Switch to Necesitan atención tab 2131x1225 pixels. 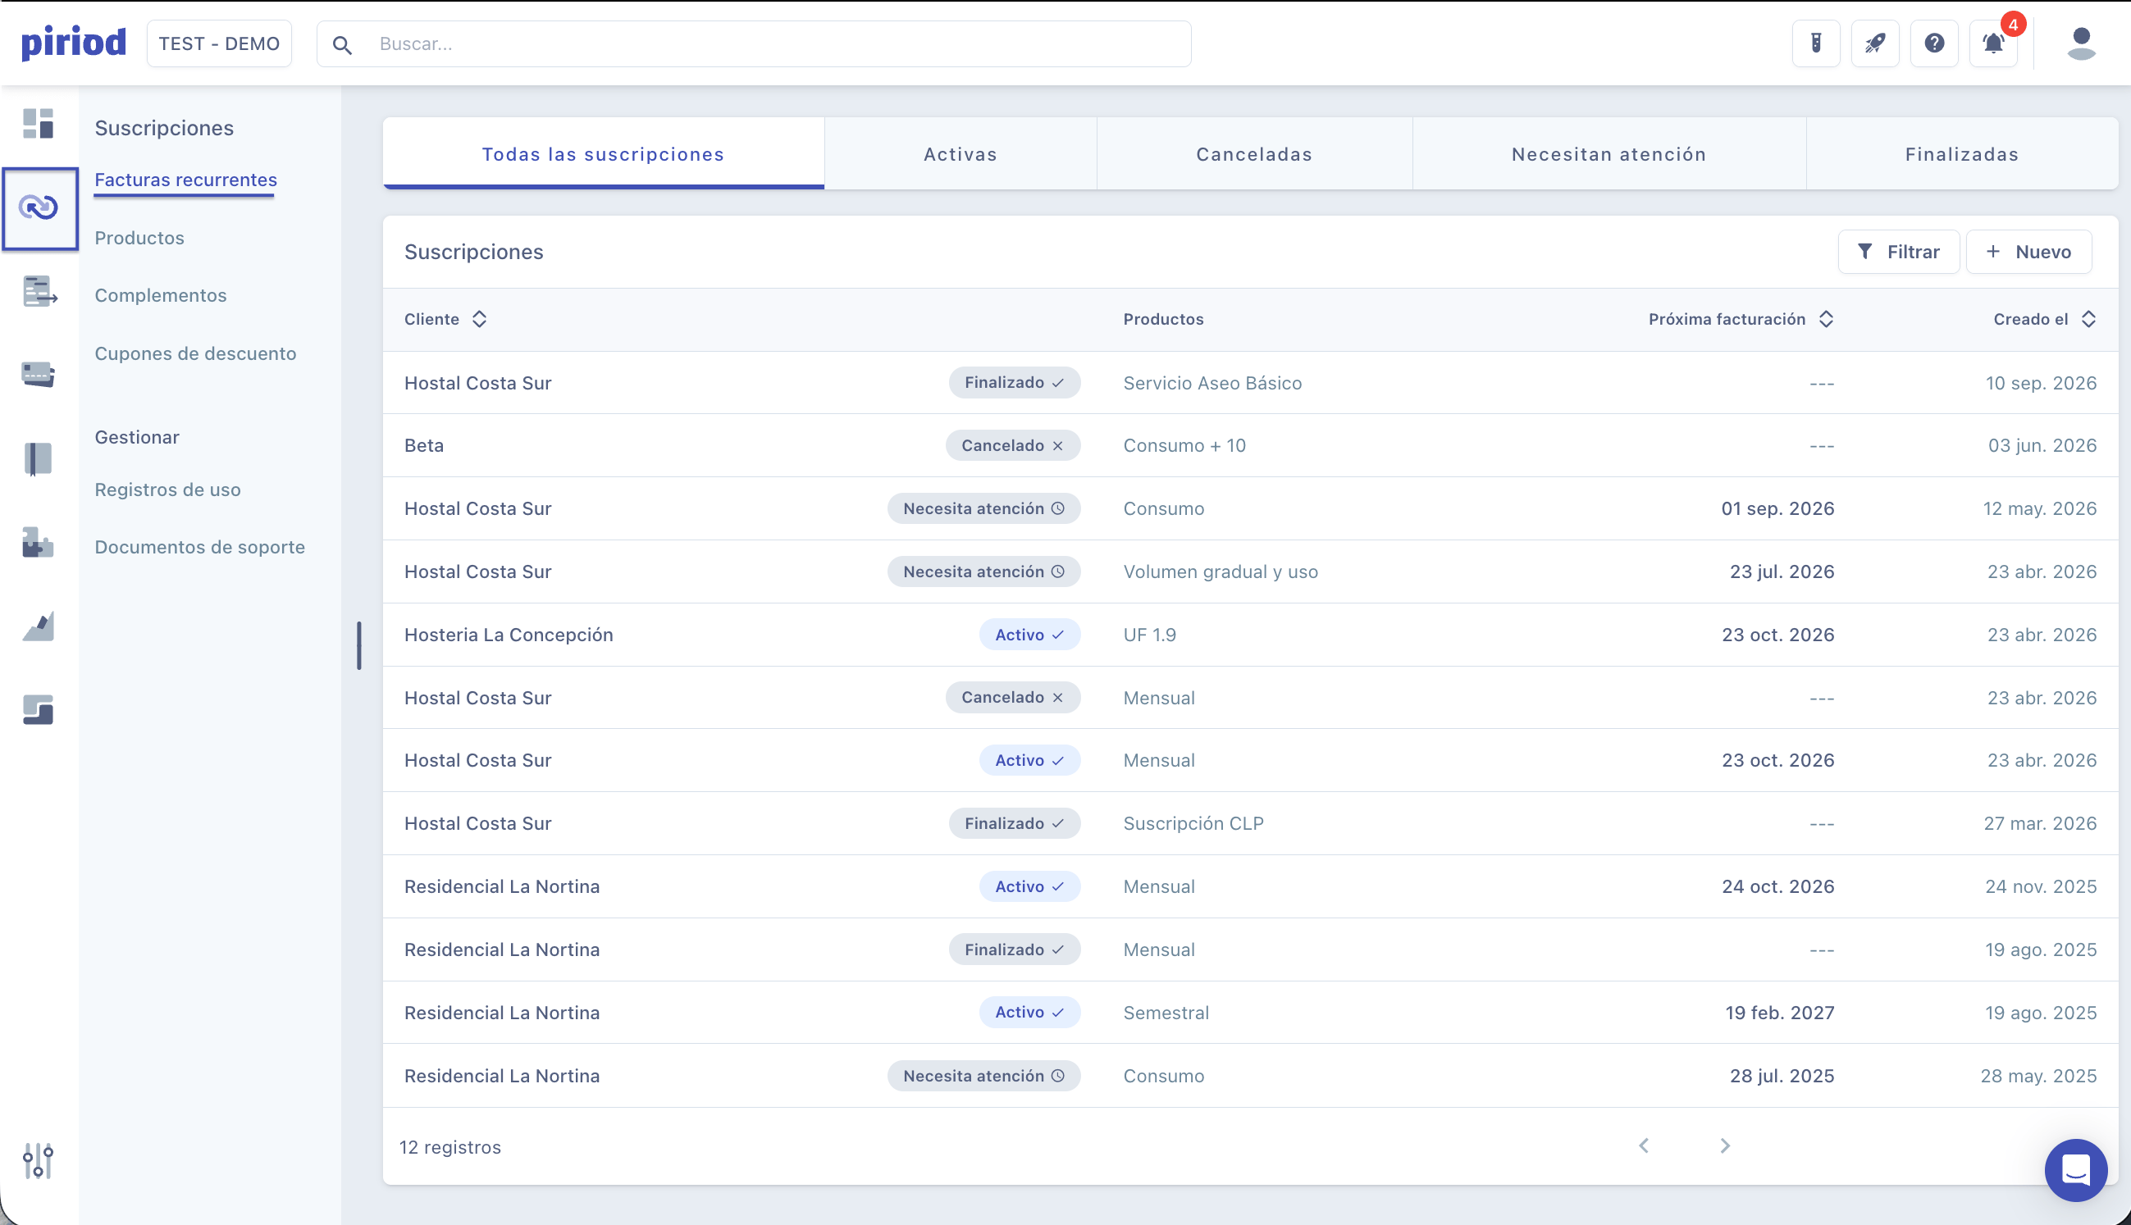pyautogui.click(x=1609, y=154)
